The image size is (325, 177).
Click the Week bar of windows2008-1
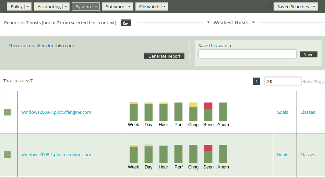pos(133,154)
